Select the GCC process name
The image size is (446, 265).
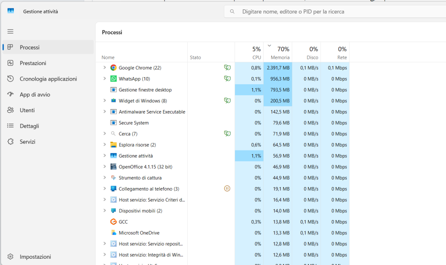point(123,222)
